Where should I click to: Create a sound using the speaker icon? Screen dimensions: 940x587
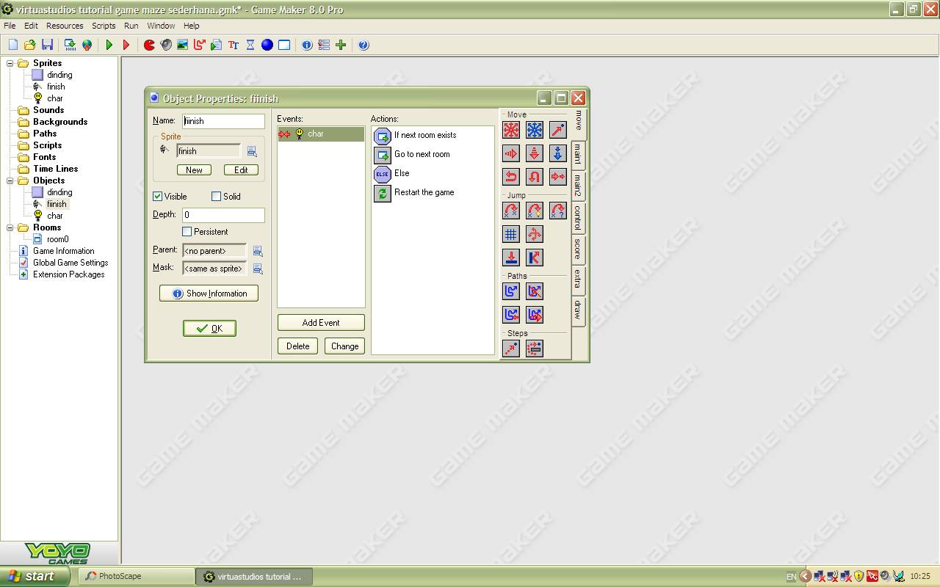[166, 45]
